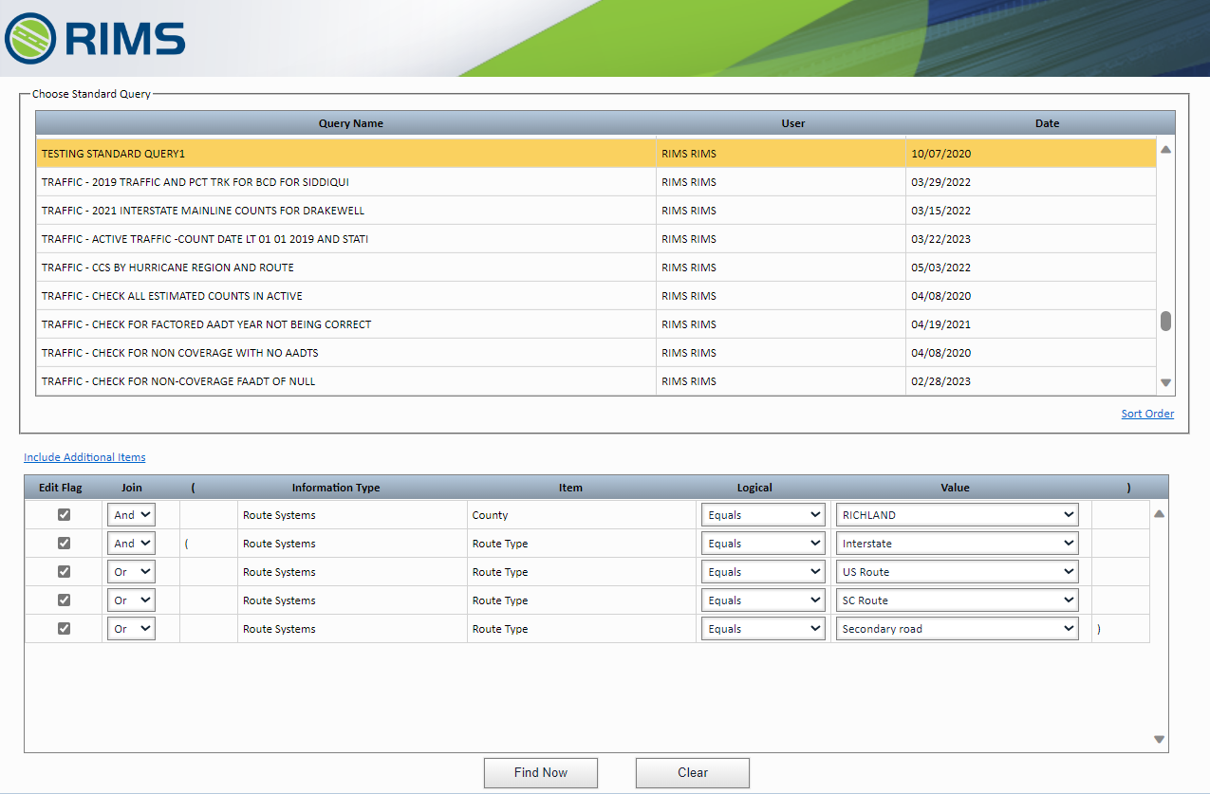
Task: Toggle Edit Flag checkbox for County row
Action: (64, 515)
